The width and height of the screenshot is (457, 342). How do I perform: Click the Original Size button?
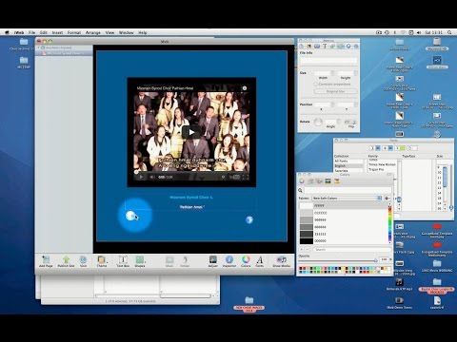335,91
